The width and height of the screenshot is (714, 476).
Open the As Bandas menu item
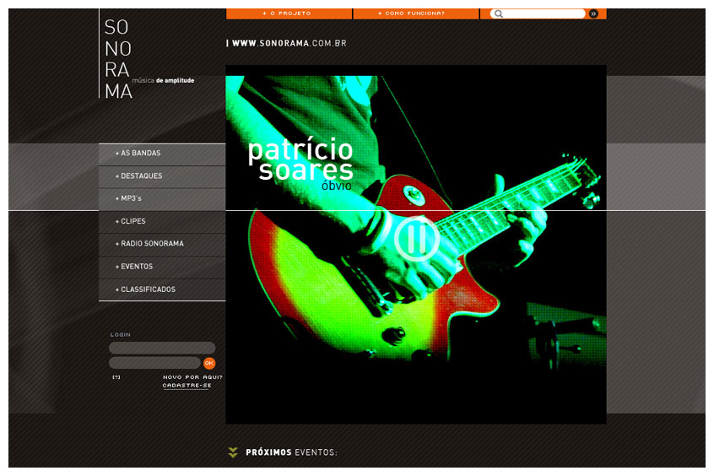tap(162, 154)
